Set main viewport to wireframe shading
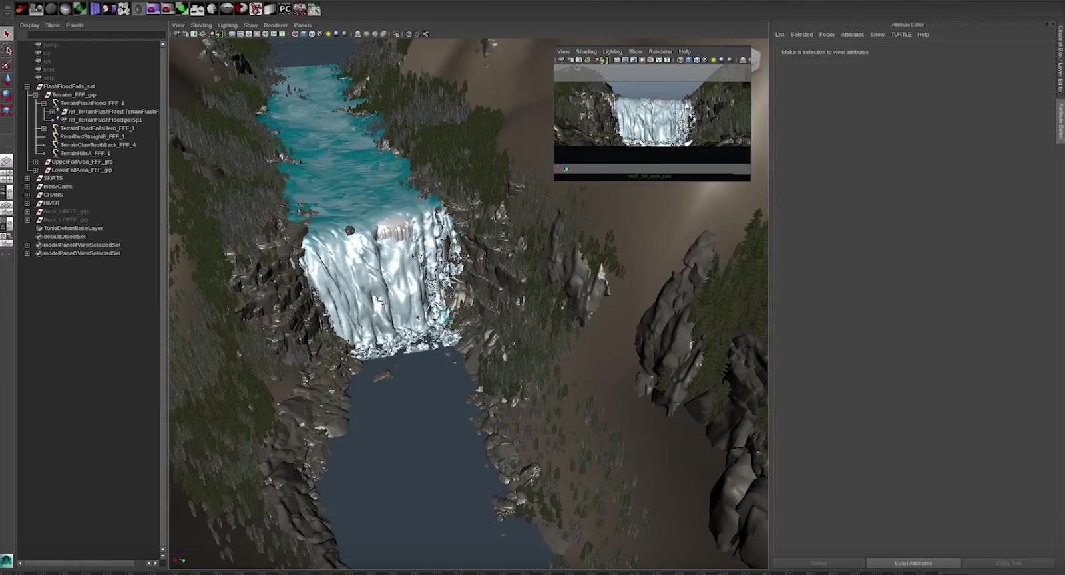The height and width of the screenshot is (575, 1065). click(295, 34)
